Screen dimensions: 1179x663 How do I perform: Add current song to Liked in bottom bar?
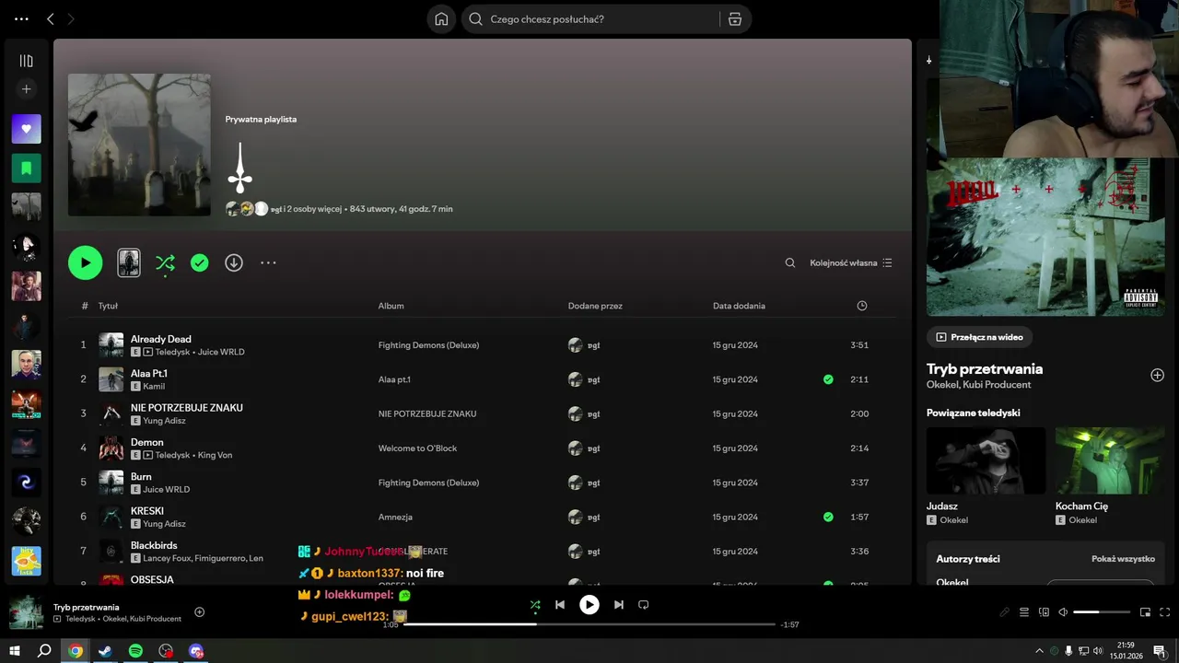199,612
